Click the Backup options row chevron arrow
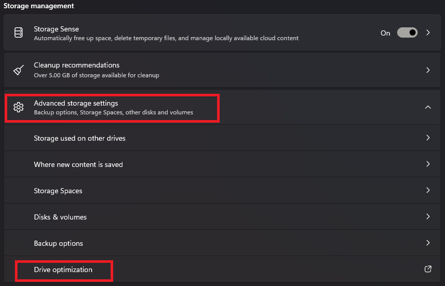Image resolution: width=445 pixels, height=286 pixels. (x=428, y=243)
